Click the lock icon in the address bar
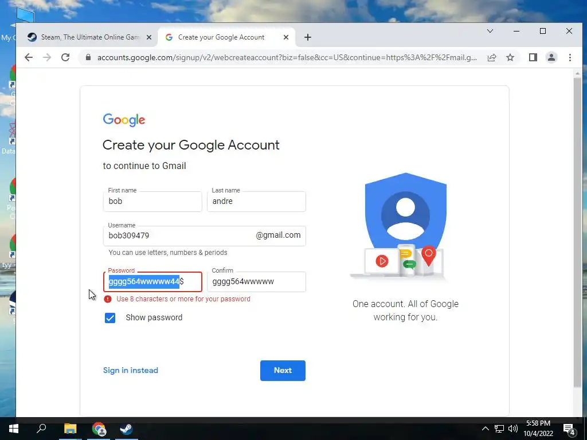 (x=88, y=57)
